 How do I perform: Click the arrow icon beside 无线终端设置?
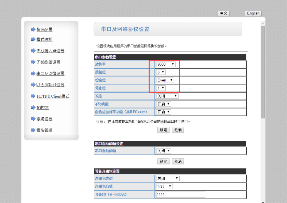[x=33, y=62]
